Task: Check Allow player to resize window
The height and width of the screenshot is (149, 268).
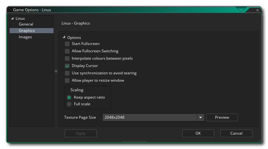Action: click(x=67, y=80)
